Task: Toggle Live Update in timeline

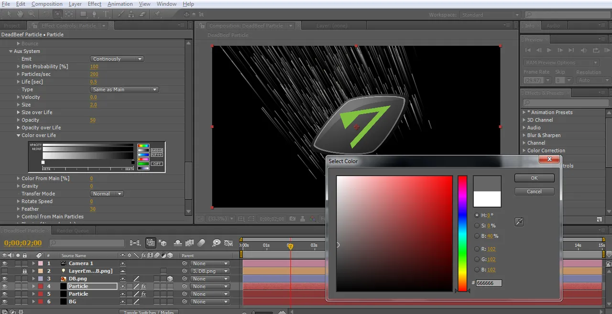Action: tap(151, 243)
